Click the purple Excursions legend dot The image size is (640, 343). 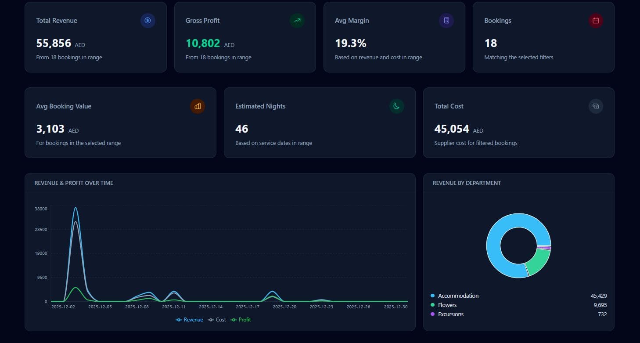click(x=433, y=314)
